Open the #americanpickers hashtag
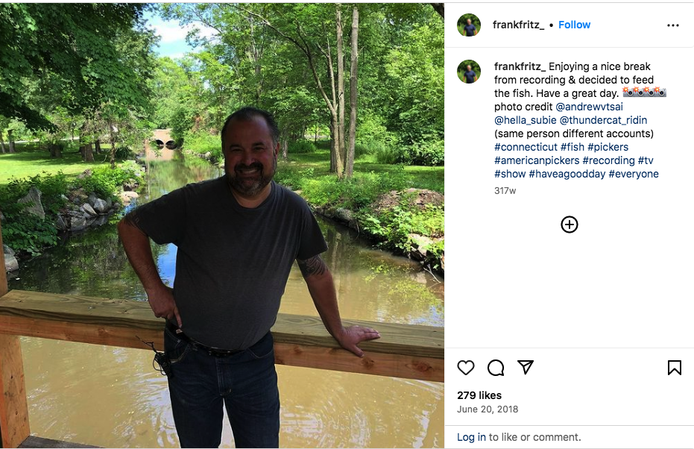The width and height of the screenshot is (694, 449). click(536, 160)
